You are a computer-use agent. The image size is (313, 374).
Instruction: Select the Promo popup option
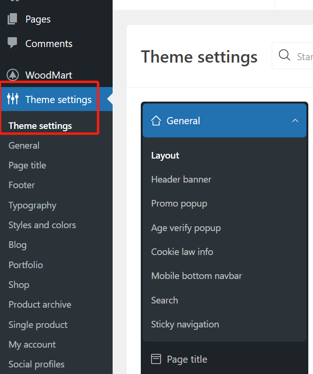point(179,203)
